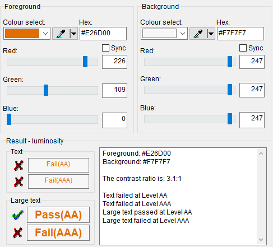Screen dimensions: 273x247
Task: Enable Sync checkbox in Background panel
Action: point(243,48)
